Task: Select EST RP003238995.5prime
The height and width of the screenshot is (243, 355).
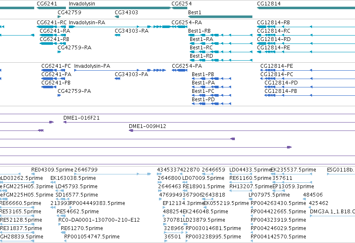Action: [213, 237]
